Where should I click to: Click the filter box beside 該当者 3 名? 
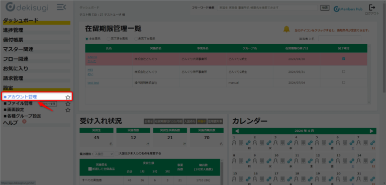pyautogui.click(x=339, y=38)
